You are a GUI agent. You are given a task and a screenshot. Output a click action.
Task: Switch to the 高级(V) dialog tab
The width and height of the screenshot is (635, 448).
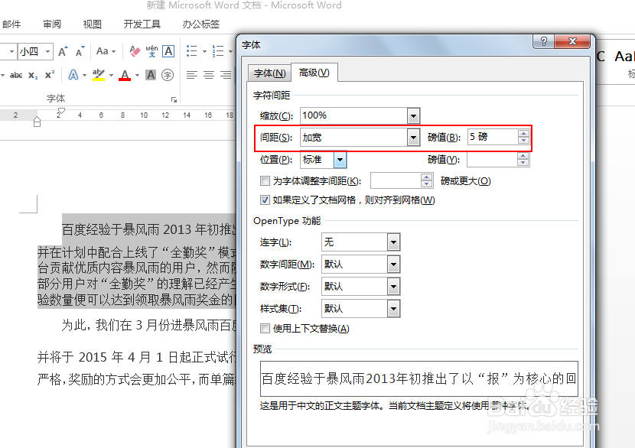pos(314,73)
